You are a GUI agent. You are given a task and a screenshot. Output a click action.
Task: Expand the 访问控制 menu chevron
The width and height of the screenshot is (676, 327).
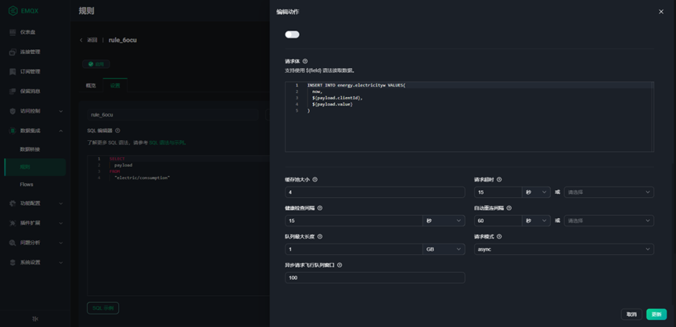coord(61,111)
